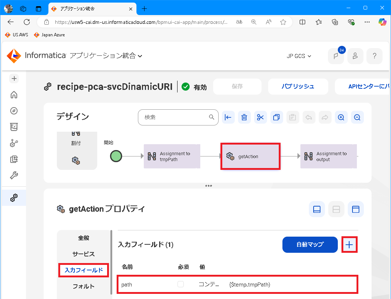Viewport: 391px width, 299px height.
Task: Toggle required checkbox for path field
Action: coord(180,284)
